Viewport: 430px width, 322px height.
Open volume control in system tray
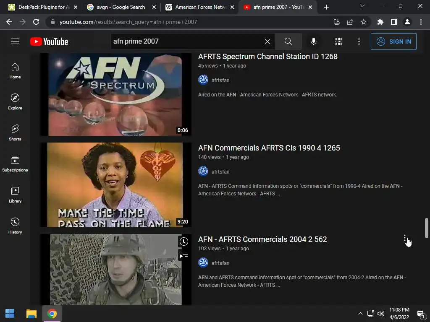380,314
